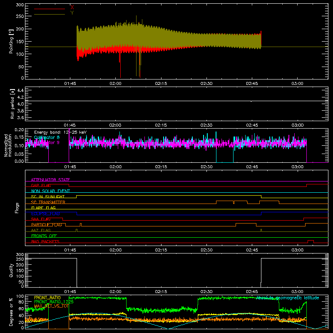Click the Pointing axis title

pos(11,41)
